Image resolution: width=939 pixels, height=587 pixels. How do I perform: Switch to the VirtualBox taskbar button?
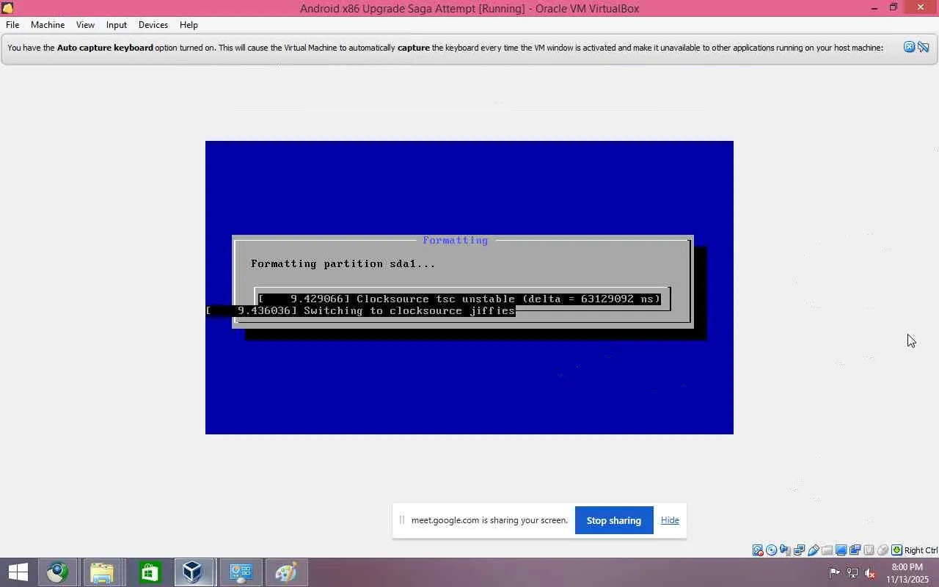[x=194, y=572]
